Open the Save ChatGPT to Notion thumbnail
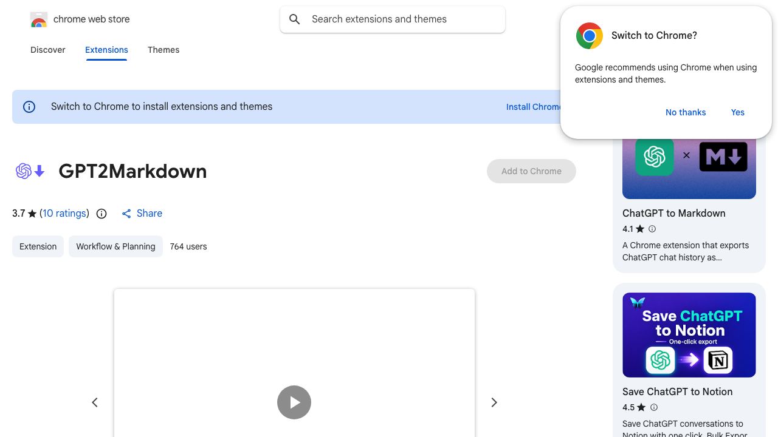The image size is (778, 437). [689, 335]
